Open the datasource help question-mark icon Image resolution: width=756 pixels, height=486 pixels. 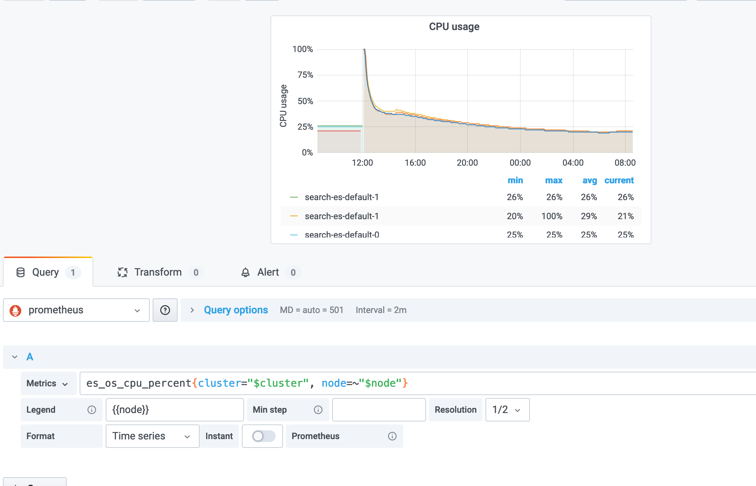click(165, 310)
